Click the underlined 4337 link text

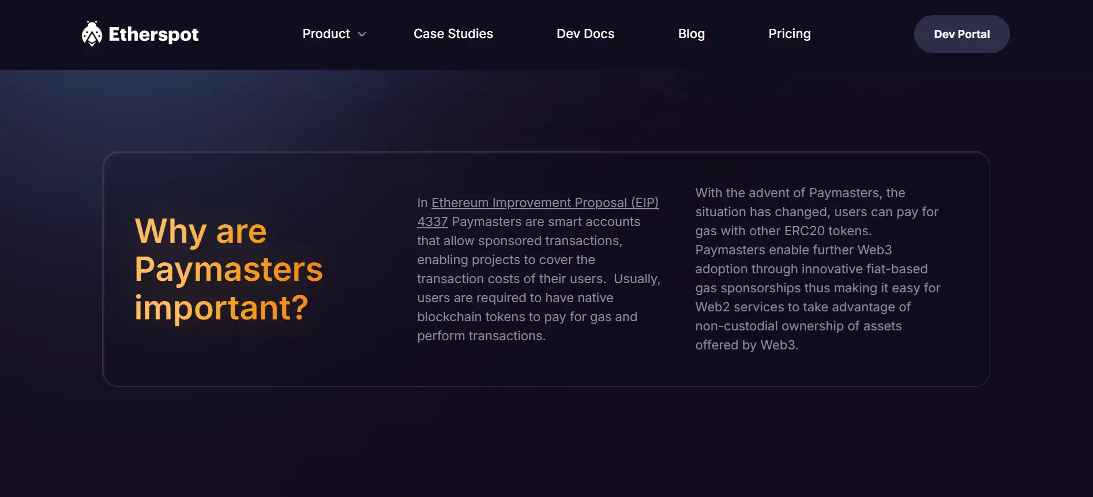433,222
